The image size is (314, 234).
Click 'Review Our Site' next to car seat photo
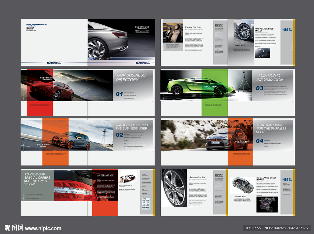pyautogui.click(x=193, y=28)
